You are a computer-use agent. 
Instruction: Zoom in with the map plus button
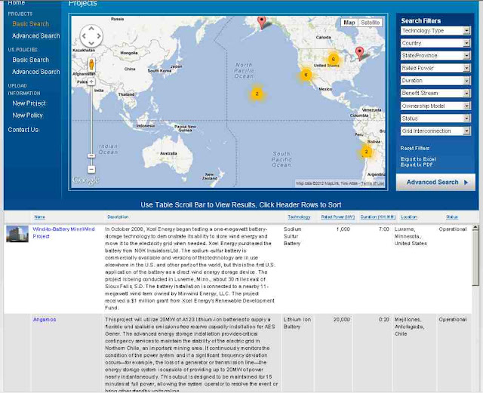tap(91, 81)
